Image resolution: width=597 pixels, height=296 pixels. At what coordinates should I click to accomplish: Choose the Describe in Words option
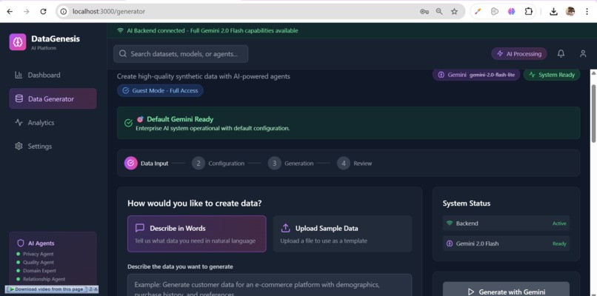click(x=197, y=234)
